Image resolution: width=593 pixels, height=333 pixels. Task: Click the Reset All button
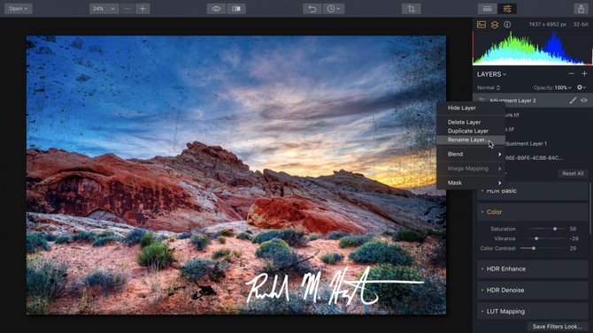(x=573, y=173)
